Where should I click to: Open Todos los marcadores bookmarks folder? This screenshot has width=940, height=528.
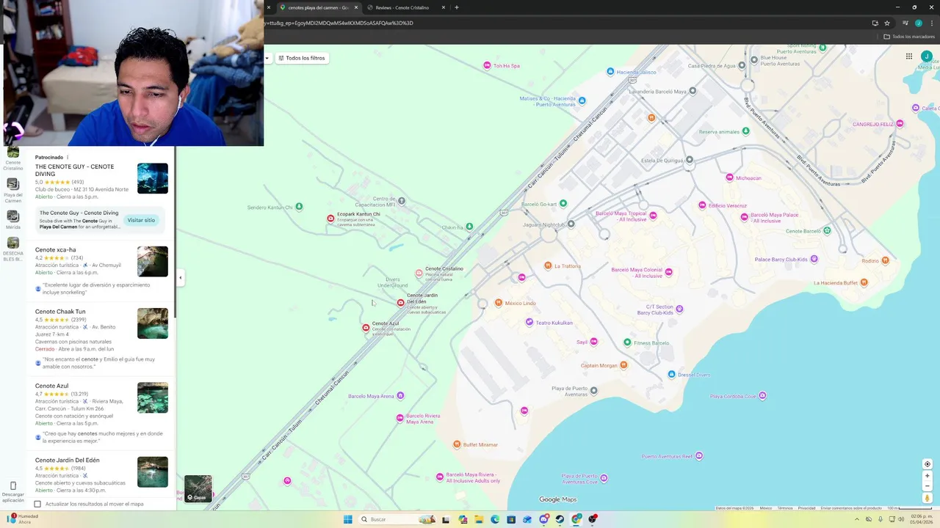909,37
